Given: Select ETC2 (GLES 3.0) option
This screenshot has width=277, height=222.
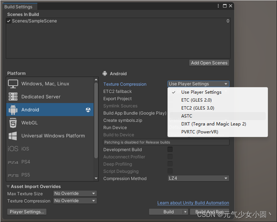Looking at the screenshot, I should [218, 108].
